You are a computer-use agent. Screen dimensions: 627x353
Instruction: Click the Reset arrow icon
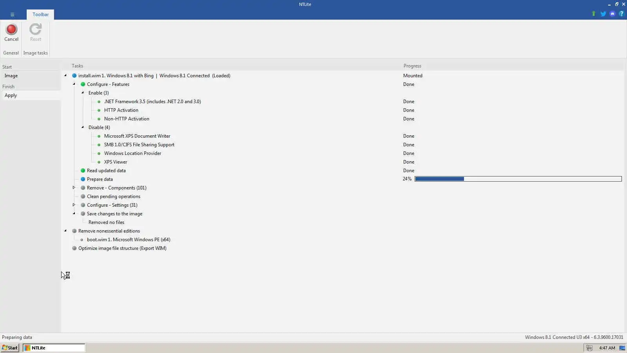35,29
